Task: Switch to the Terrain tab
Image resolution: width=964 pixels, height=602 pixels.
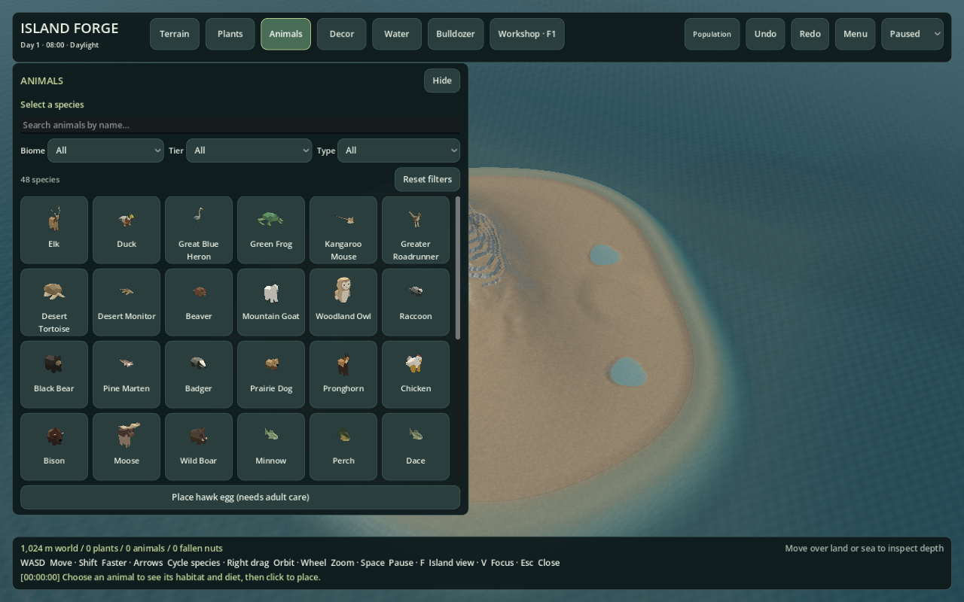Action: [175, 34]
